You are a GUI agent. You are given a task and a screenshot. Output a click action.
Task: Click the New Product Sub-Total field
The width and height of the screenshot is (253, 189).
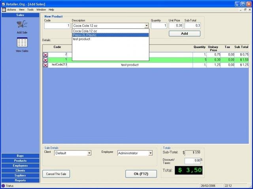click(x=193, y=26)
